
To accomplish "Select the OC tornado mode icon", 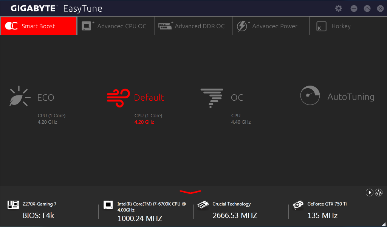I will 212,98.
